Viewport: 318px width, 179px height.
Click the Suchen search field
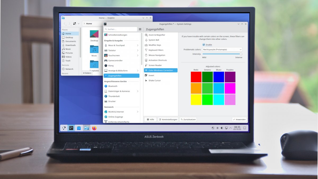click(121, 29)
